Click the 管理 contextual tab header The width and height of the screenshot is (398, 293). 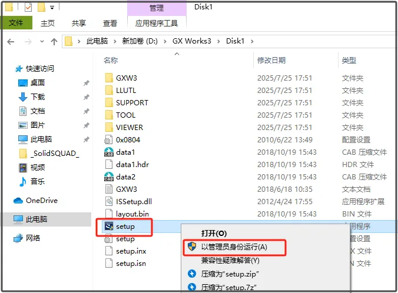tap(157, 8)
